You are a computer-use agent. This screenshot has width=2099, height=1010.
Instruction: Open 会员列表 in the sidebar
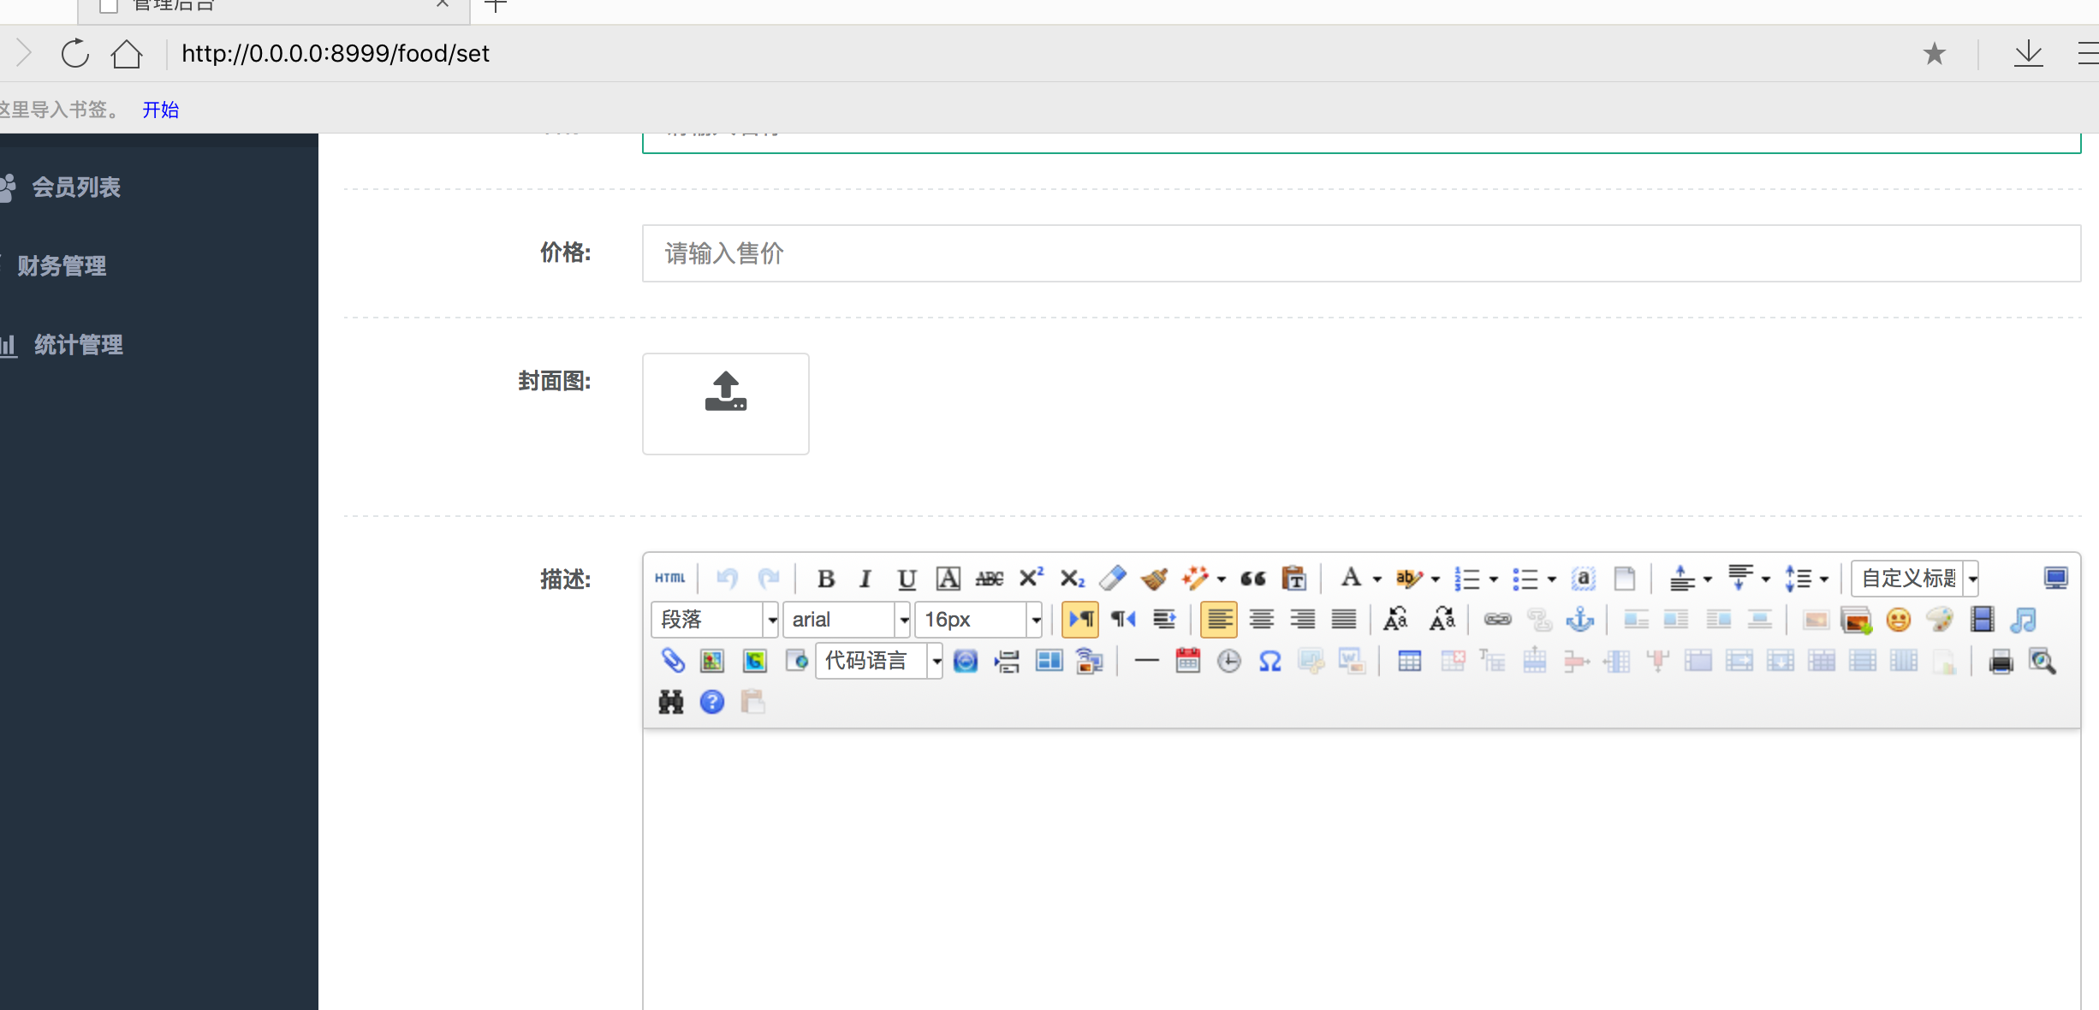pyautogui.click(x=76, y=187)
